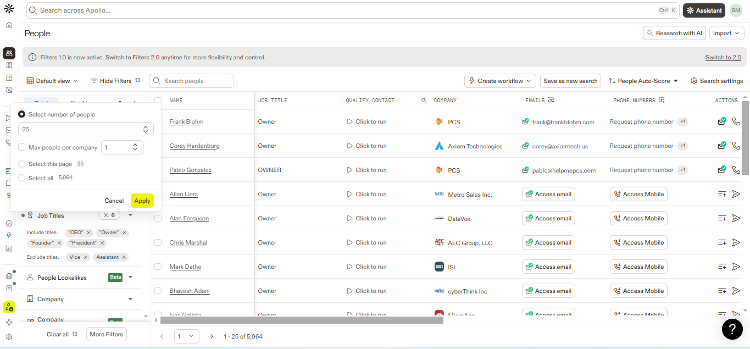Click the Apply button

142,201
